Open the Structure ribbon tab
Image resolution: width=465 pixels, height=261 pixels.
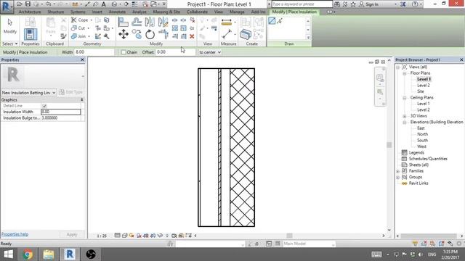point(56,12)
